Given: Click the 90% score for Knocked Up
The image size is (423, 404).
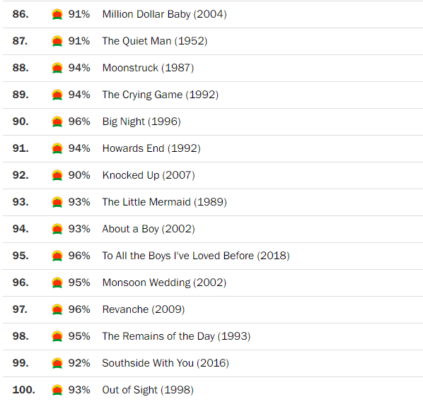Looking at the screenshot, I should [x=79, y=175].
